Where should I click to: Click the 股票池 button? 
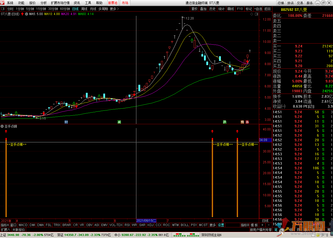coord(113,3)
